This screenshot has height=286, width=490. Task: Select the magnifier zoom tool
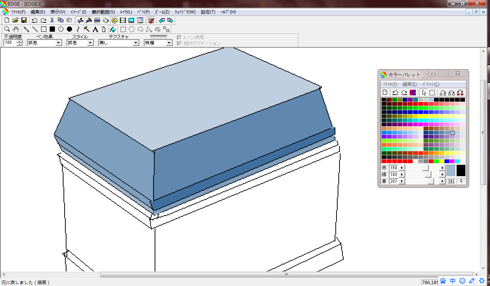click(x=7, y=29)
